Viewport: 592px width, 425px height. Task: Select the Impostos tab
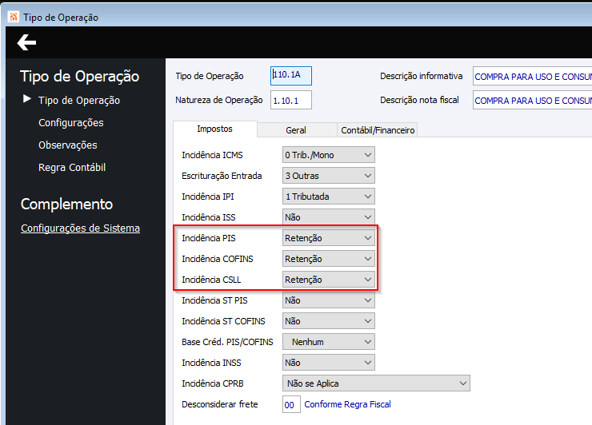214,129
